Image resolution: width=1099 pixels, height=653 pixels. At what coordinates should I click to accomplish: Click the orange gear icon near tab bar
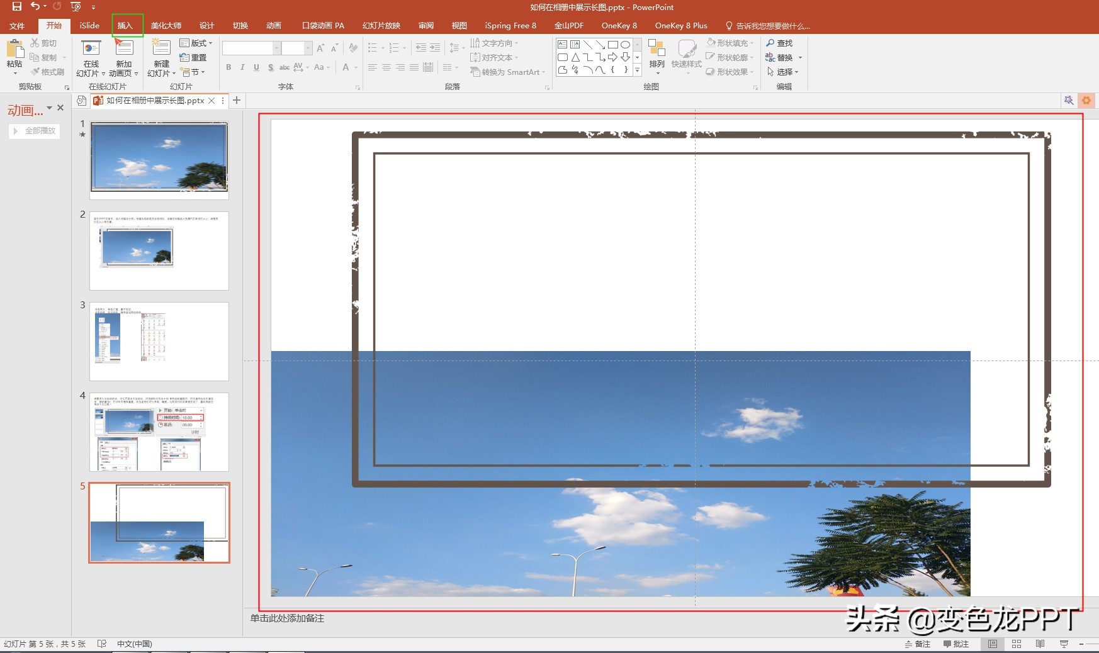pyautogui.click(x=1086, y=100)
